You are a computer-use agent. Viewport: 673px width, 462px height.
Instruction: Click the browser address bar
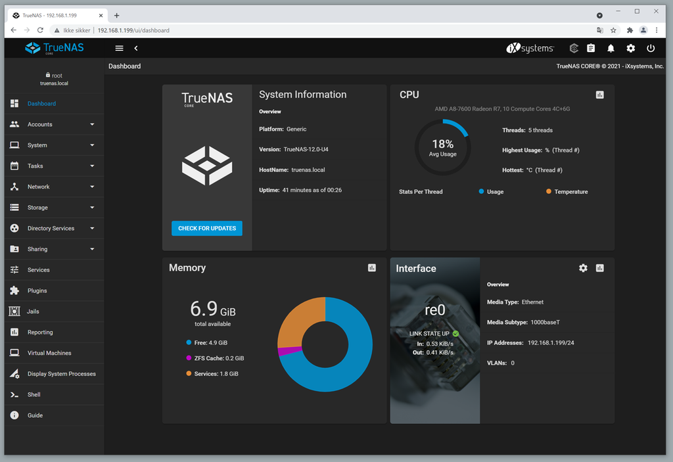[329, 30]
